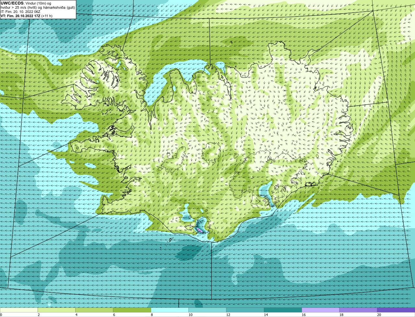415x317 pixels.
Task: Click the 6–8 m/s olive green legend swatch
Action: pyautogui.click(x=132, y=310)
